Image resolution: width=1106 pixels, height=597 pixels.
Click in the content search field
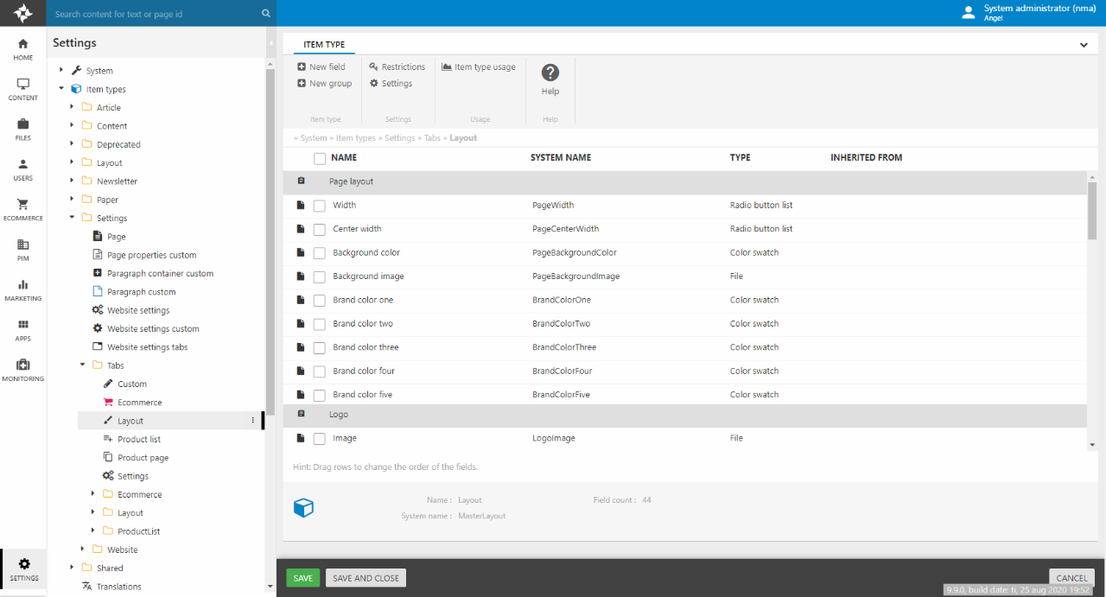point(154,14)
